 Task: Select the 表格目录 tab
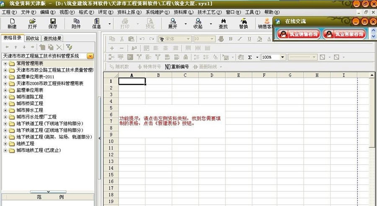[x=13, y=38]
